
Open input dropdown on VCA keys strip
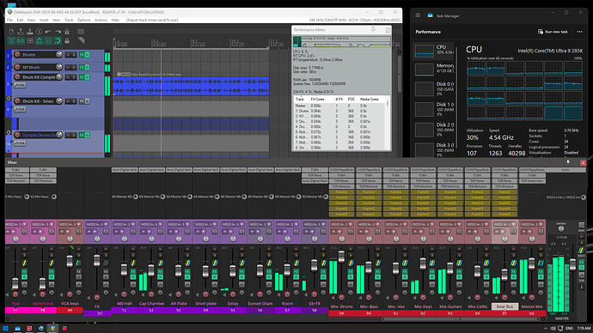(x=79, y=224)
